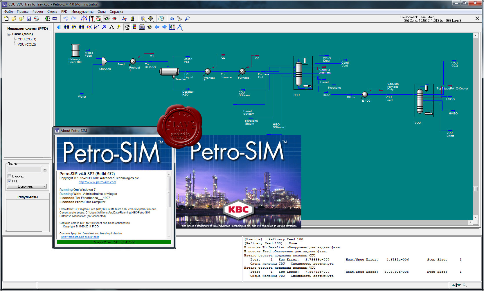Click the curve plot icon in the main toolbar
This screenshot has height=291, width=484.
point(84,19)
